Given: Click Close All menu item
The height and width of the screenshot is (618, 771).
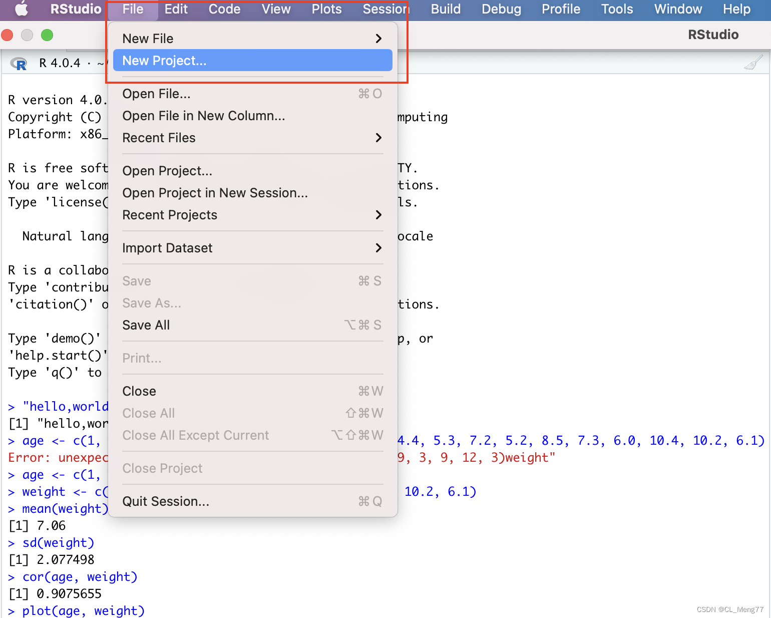Looking at the screenshot, I should point(253,413).
